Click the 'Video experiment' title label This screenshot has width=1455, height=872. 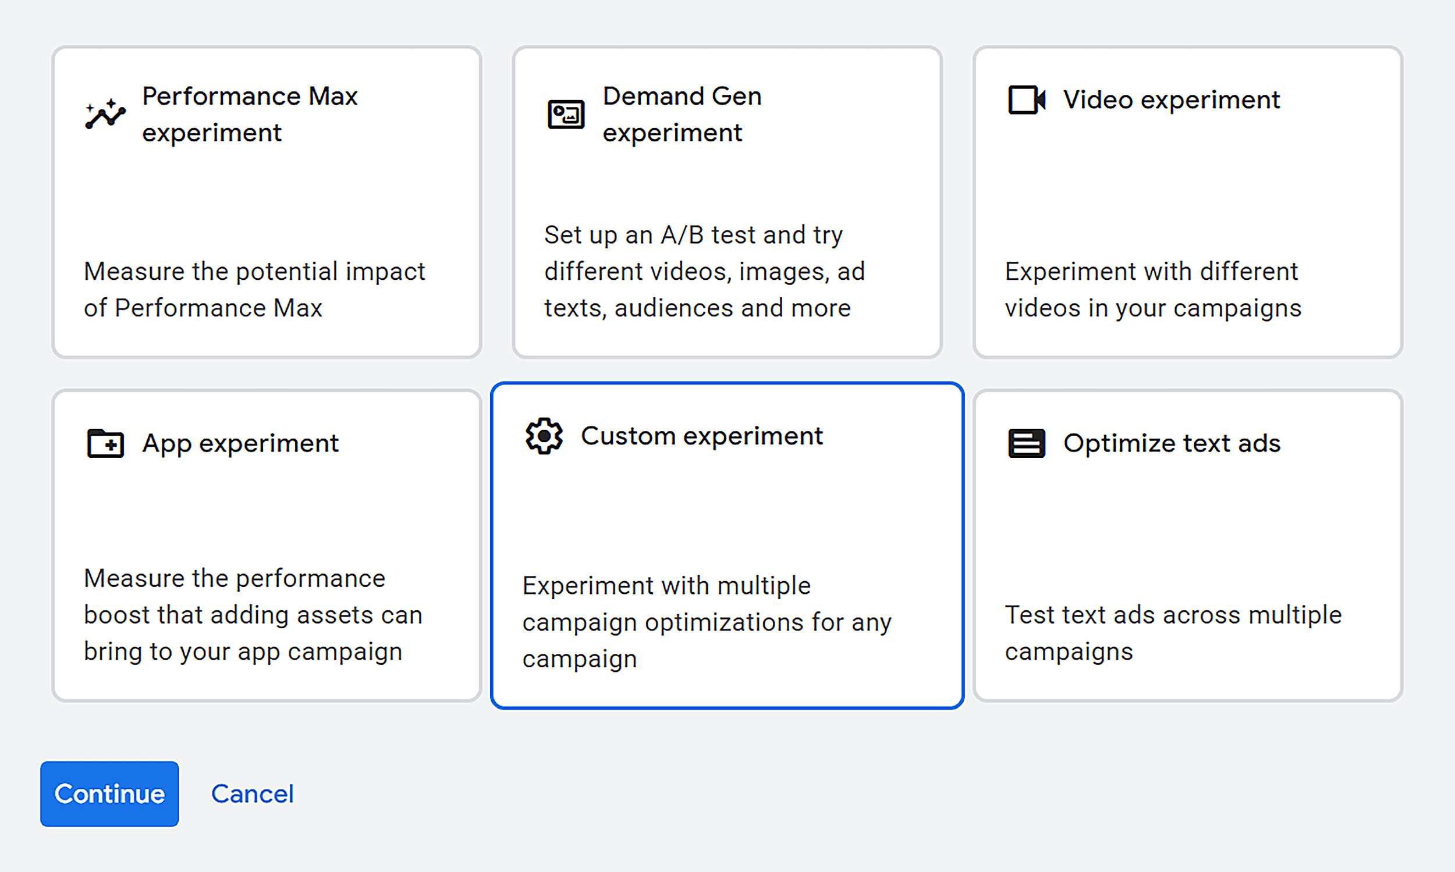click(x=1171, y=99)
